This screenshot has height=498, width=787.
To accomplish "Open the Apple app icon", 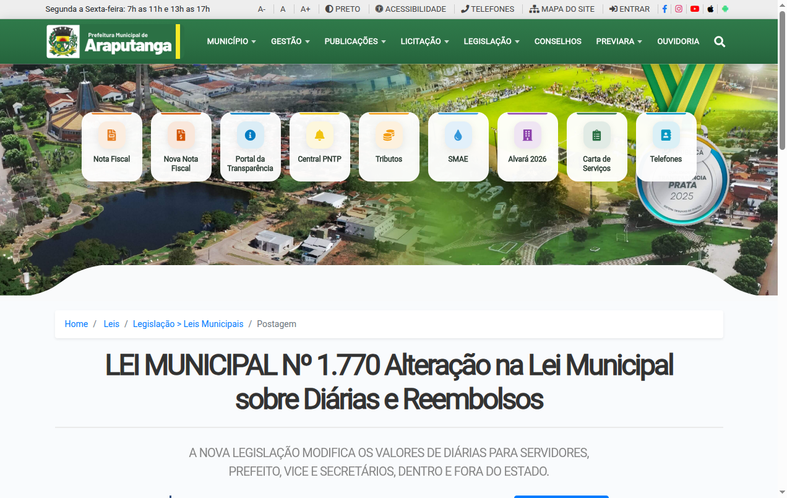I will [710, 9].
